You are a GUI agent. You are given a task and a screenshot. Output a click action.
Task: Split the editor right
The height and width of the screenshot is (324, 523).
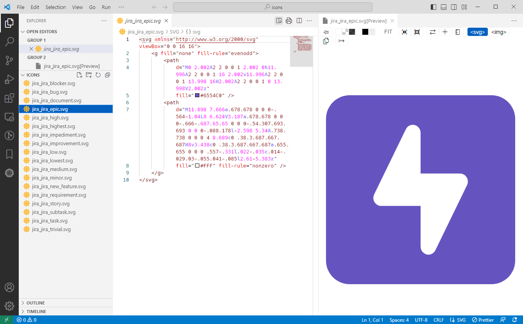[299, 21]
